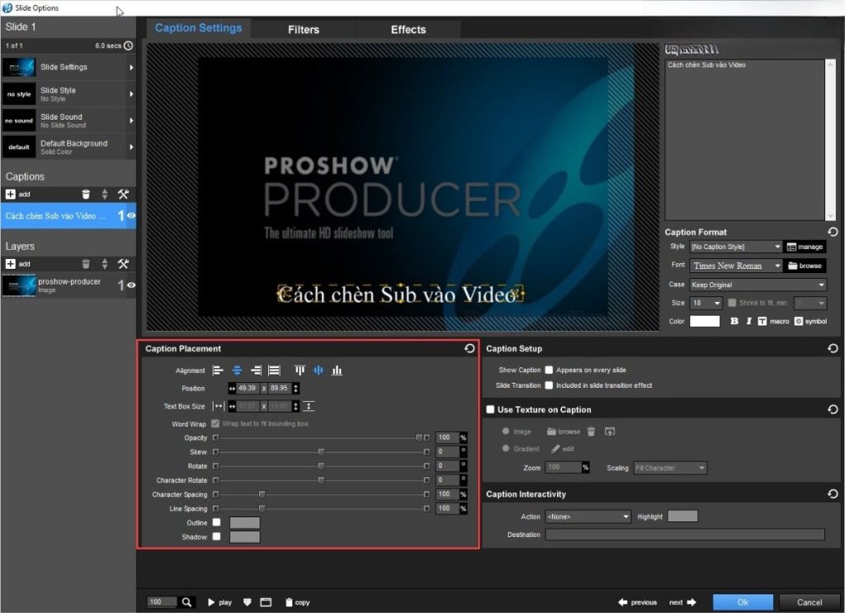The height and width of the screenshot is (613, 845).
Task: Open the symbol picker for caption text
Action: 809,321
